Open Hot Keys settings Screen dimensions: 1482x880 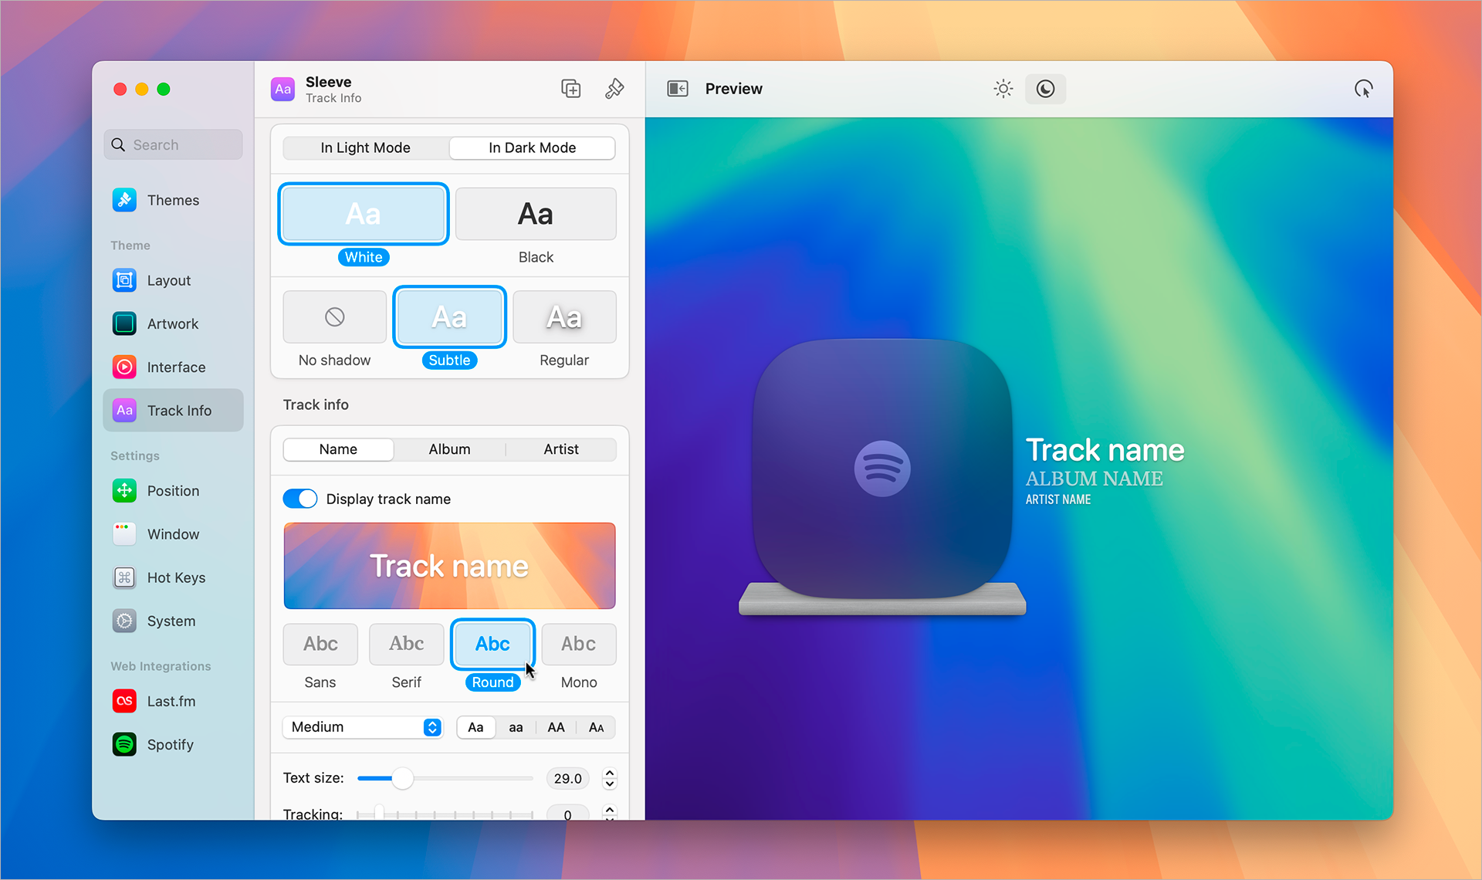tap(173, 577)
